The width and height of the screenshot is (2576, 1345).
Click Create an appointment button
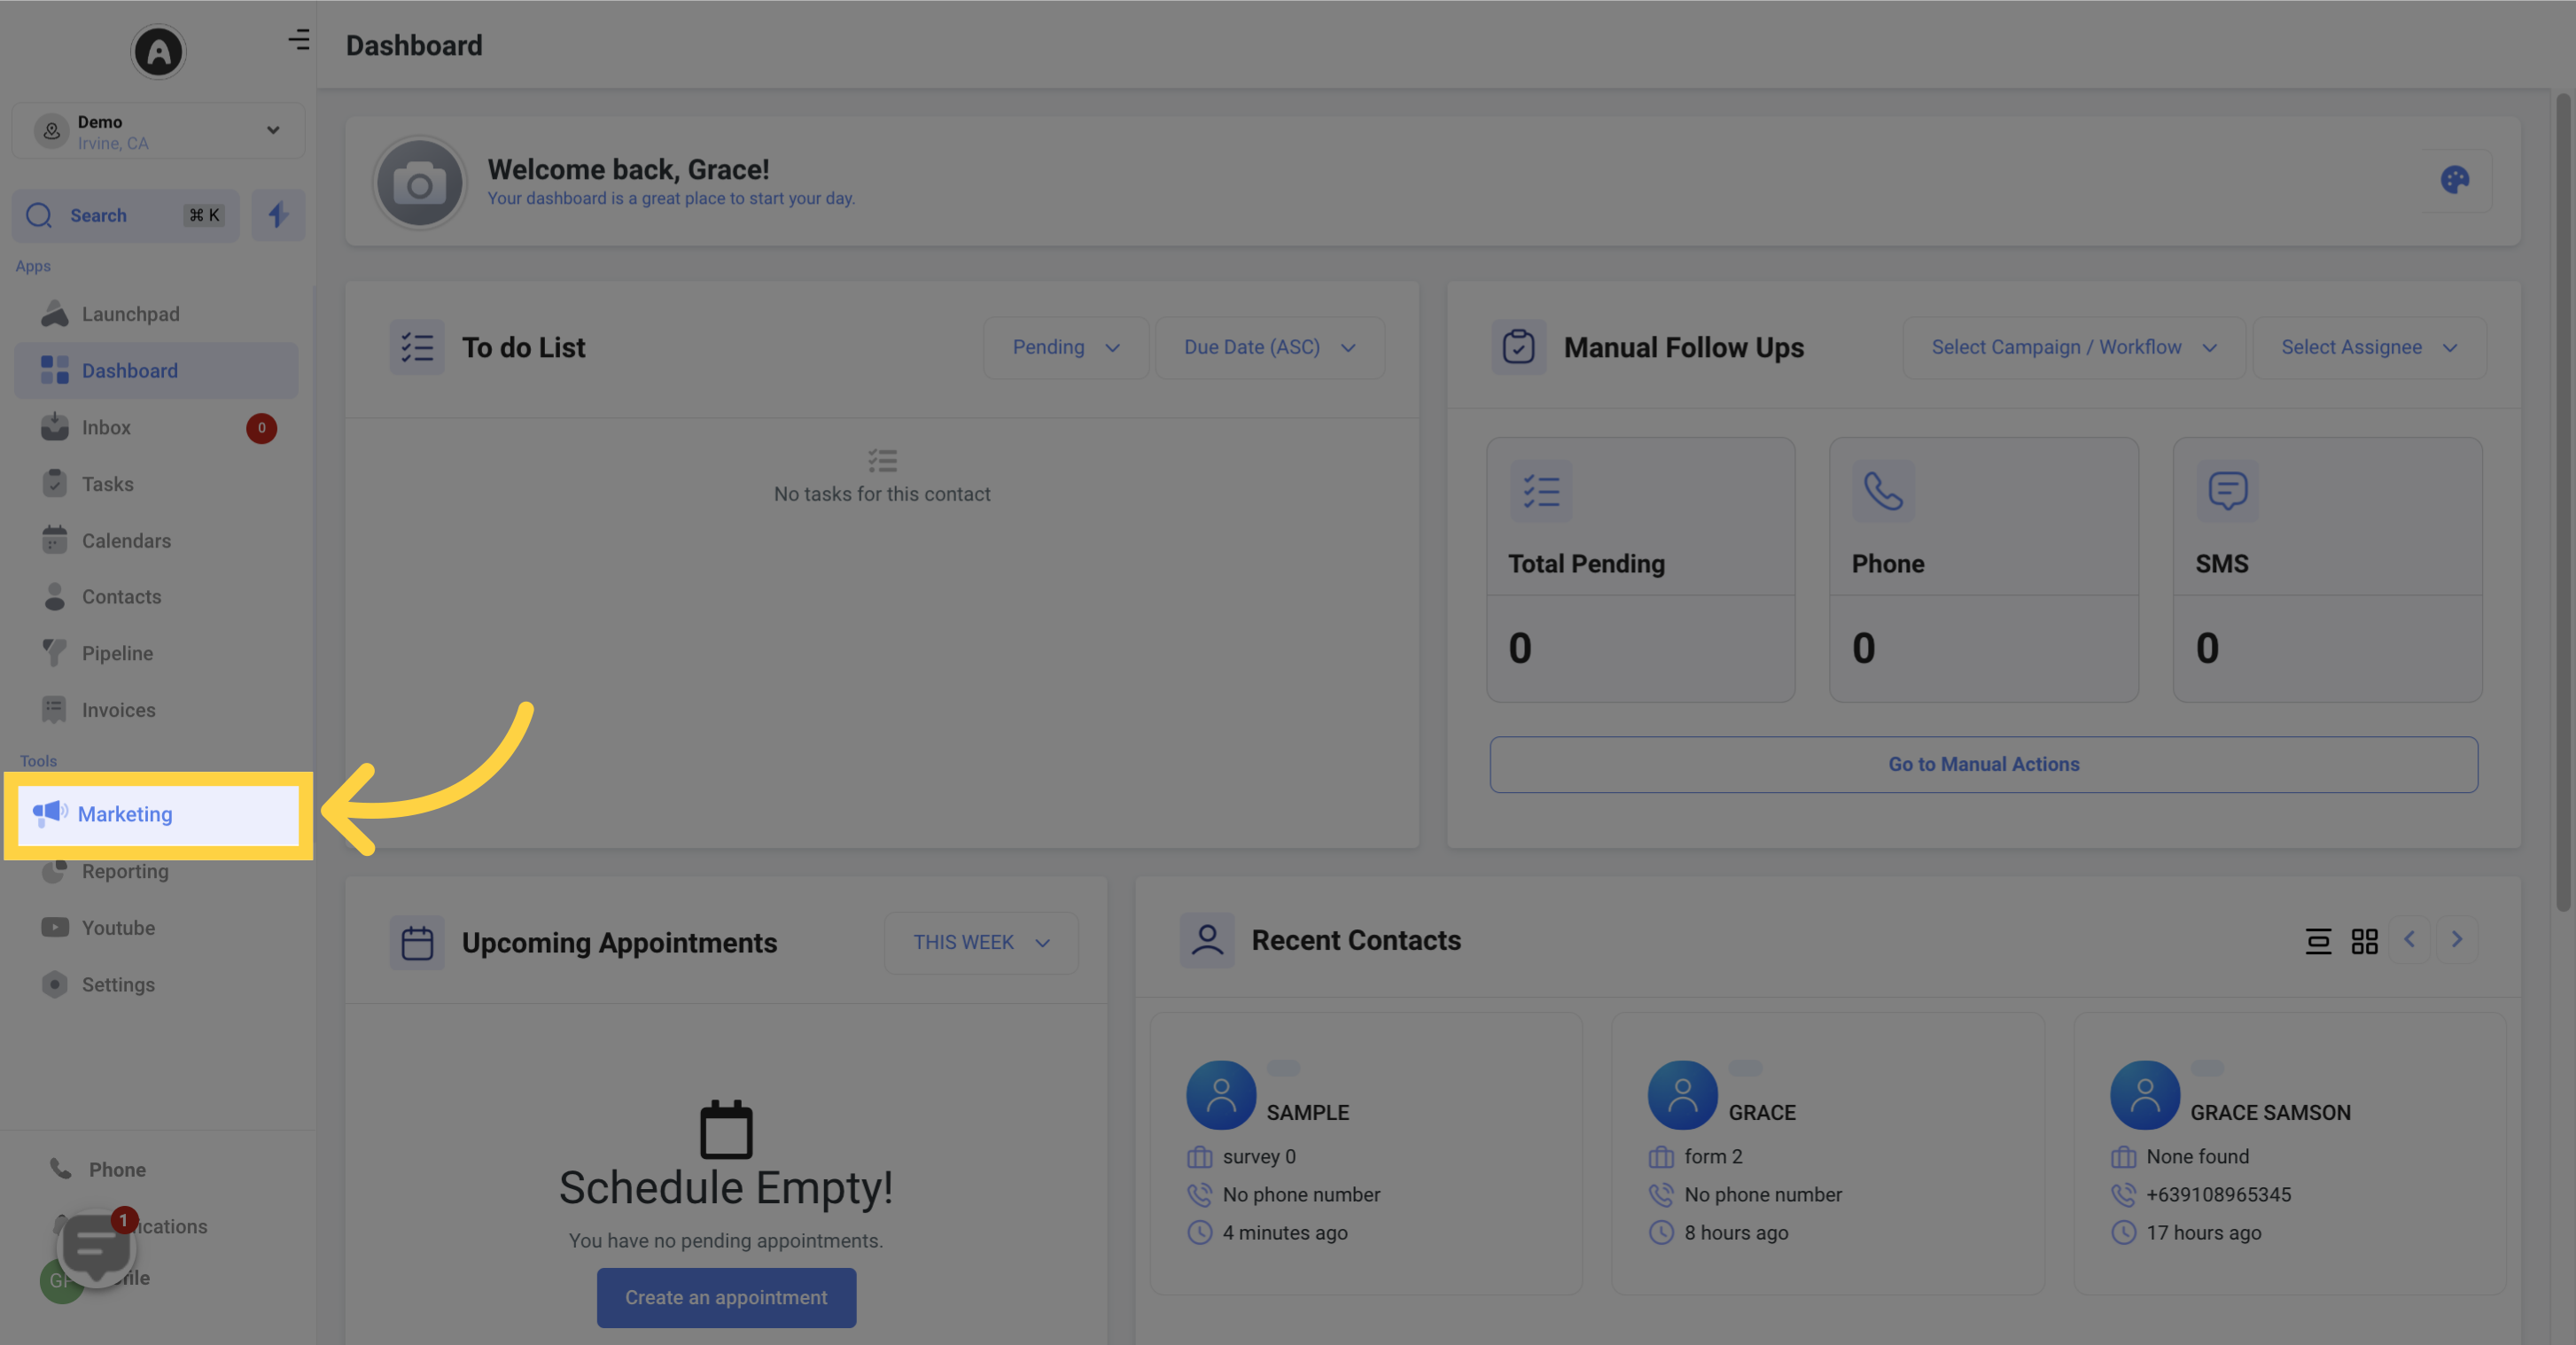tap(726, 1297)
